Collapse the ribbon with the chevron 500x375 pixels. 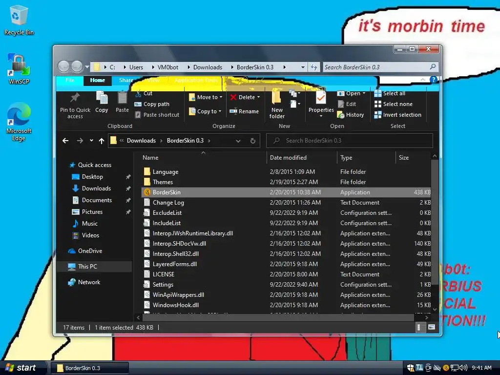[x=423, y=80]
